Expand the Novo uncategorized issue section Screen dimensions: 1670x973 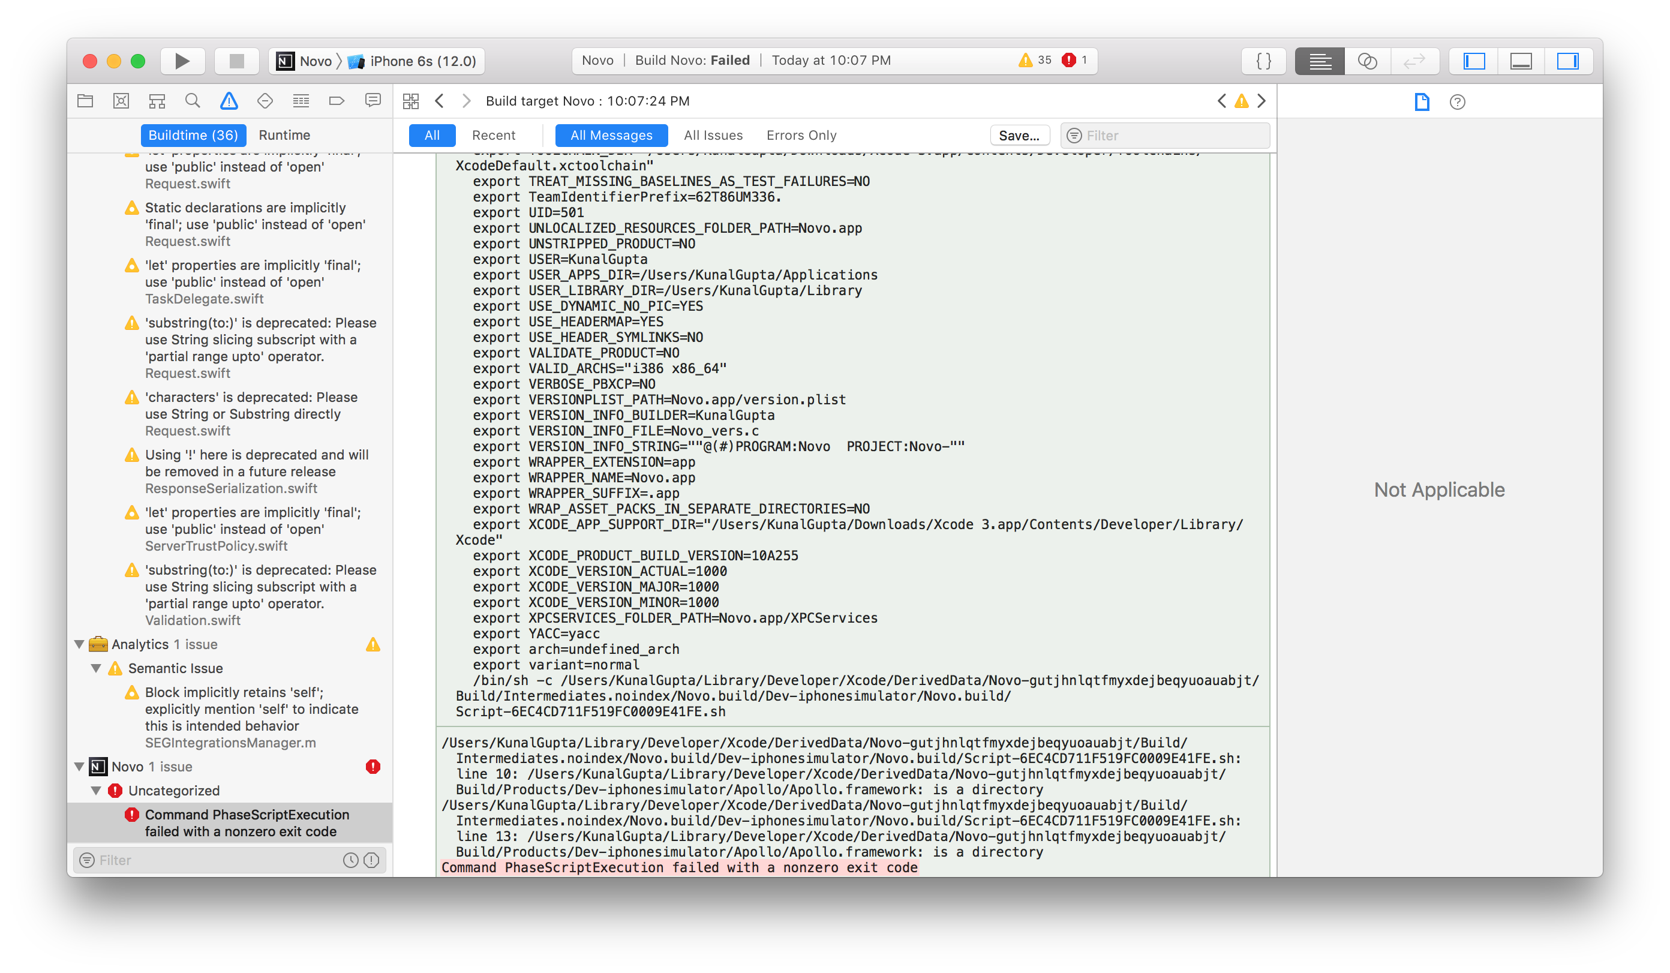pos(97,790)
